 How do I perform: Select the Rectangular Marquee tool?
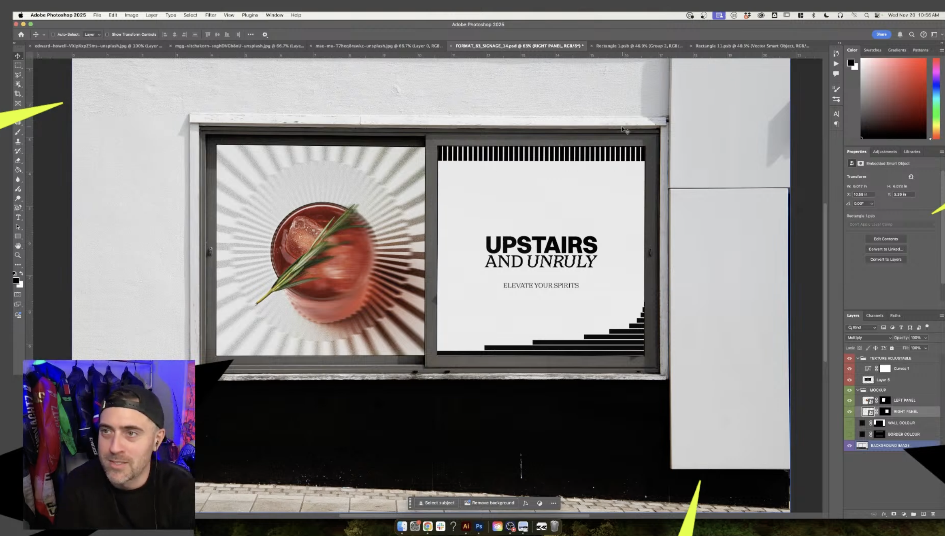[18, 65]
